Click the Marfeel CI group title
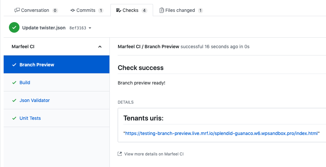Image resolution: width=326 pixels, height=167 pixels. (23, 47)
